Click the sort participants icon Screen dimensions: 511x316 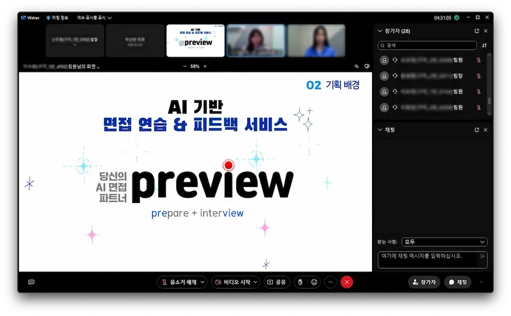point(484,46)
